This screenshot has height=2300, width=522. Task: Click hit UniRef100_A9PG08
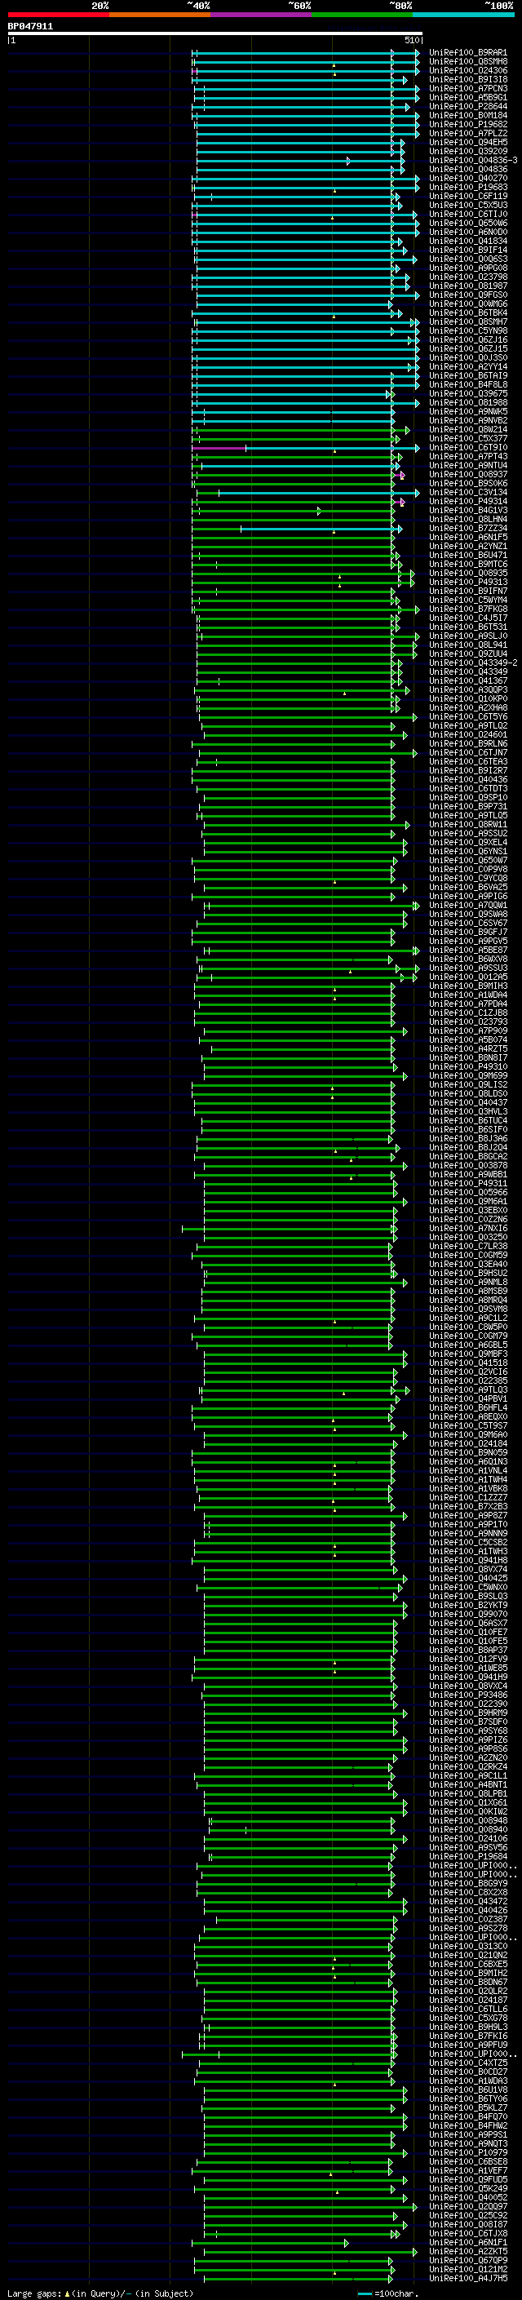point(467,268)
